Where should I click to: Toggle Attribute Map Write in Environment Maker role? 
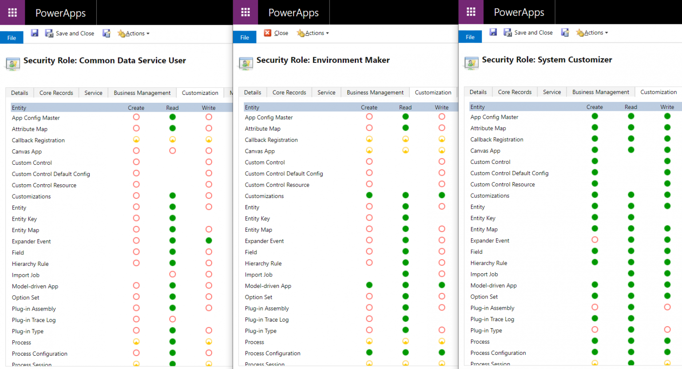point(442,128)
